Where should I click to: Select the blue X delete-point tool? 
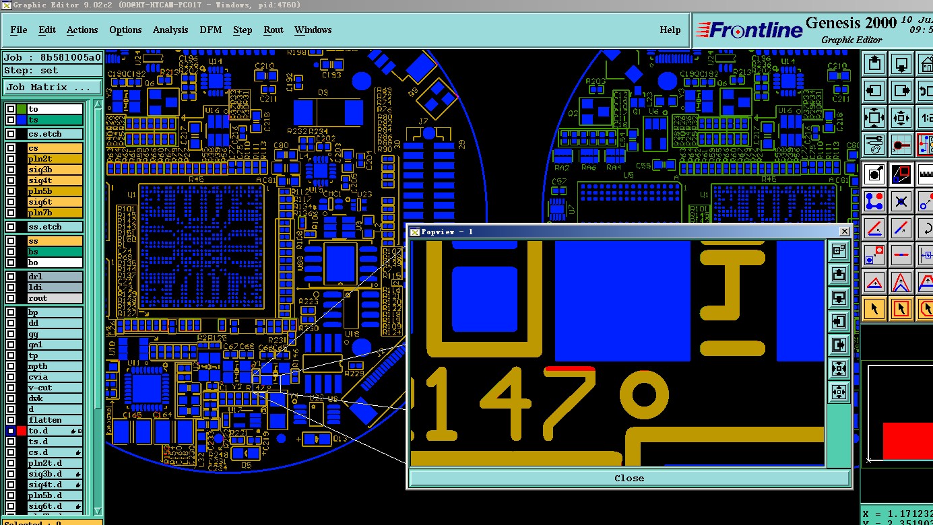[901, 201]
